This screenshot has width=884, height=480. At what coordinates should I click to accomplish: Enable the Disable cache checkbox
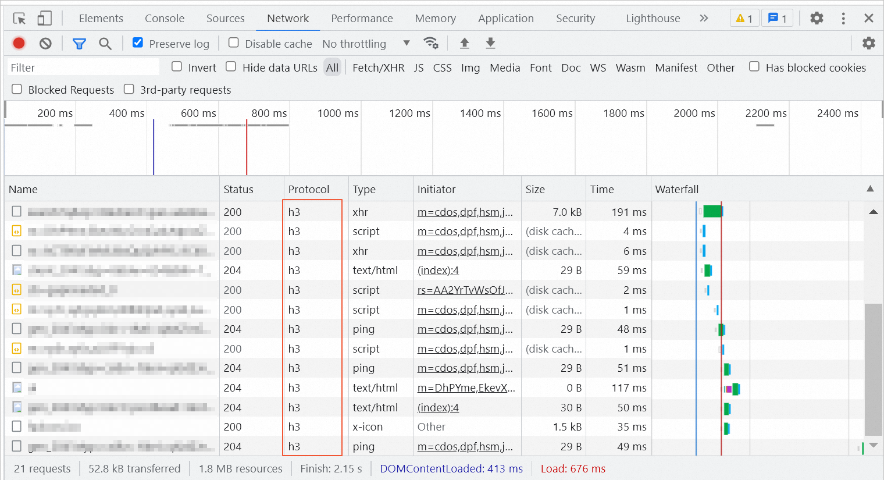coord(234,42)
